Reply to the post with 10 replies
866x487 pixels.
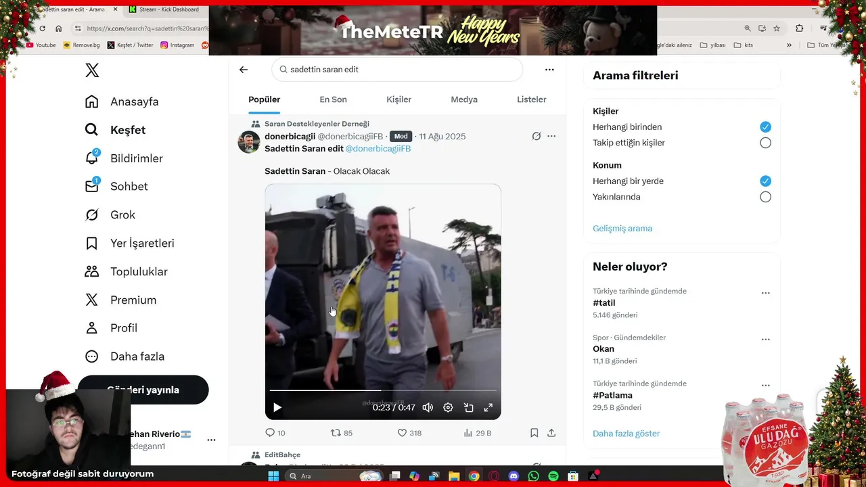click(275, 433)
